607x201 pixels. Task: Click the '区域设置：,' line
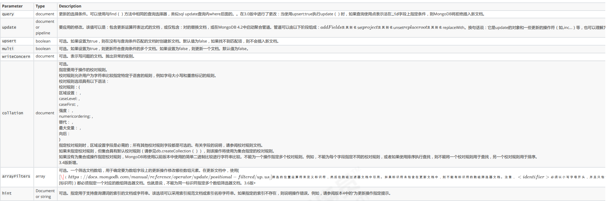point(70,93)
